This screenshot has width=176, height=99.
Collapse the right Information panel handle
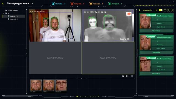click(x=137, y=53)
